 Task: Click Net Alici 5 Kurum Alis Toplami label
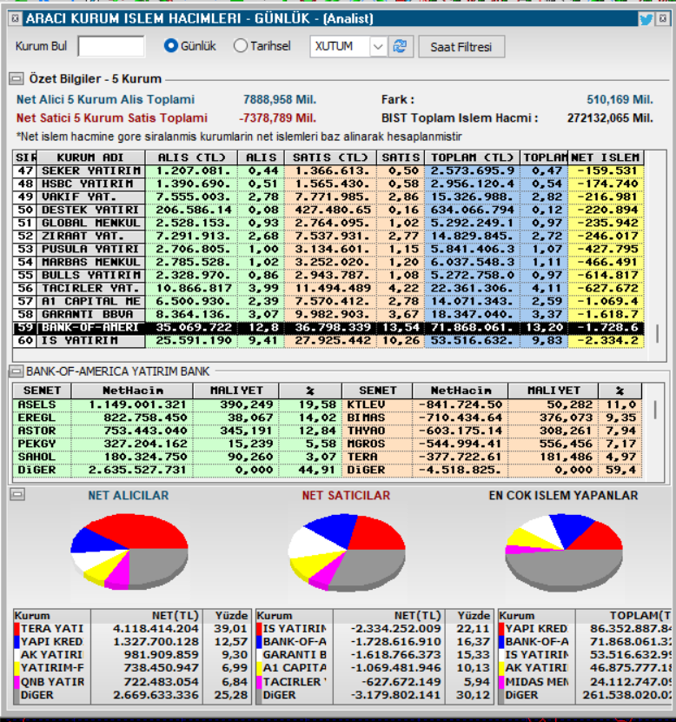(105, 99)
